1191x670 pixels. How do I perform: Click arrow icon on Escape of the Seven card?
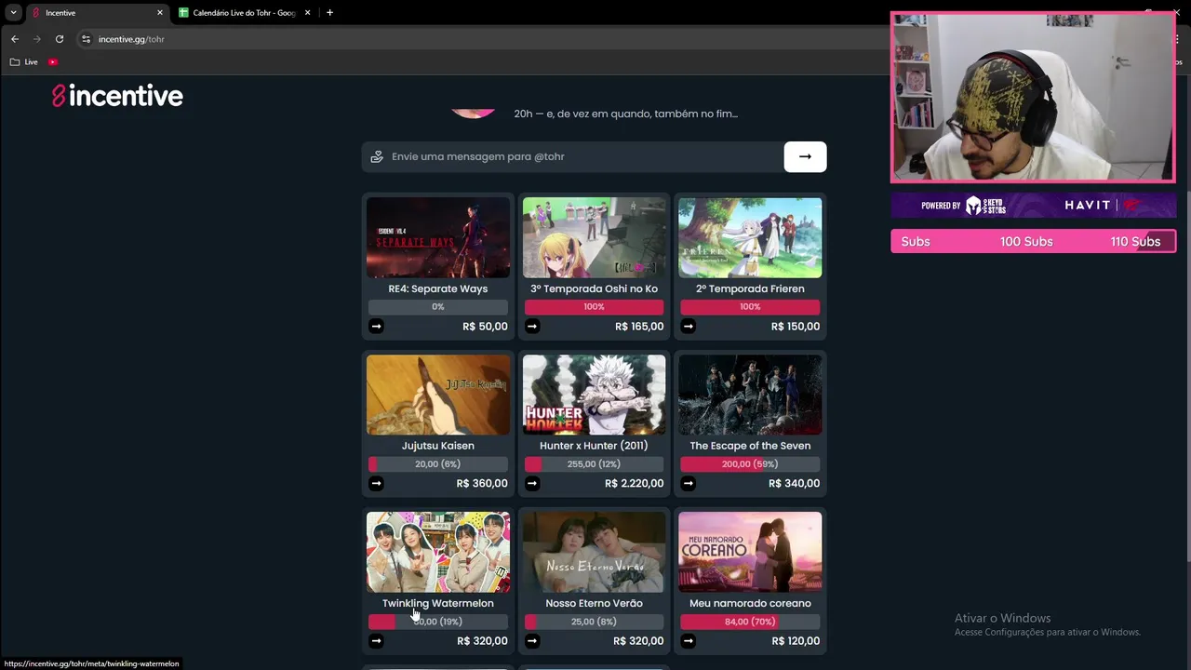coord(688,483)
